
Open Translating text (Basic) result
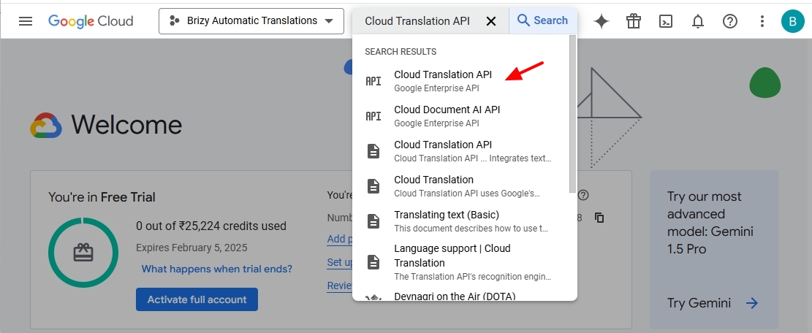(x=461, y=221)
